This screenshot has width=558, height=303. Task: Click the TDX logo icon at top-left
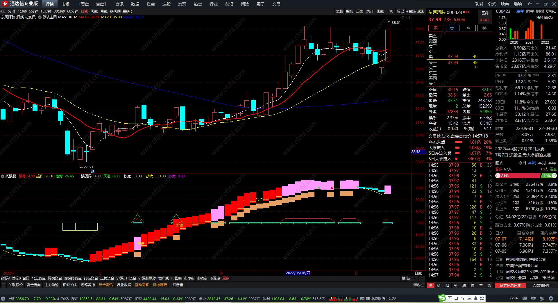(x=5, y=4)
